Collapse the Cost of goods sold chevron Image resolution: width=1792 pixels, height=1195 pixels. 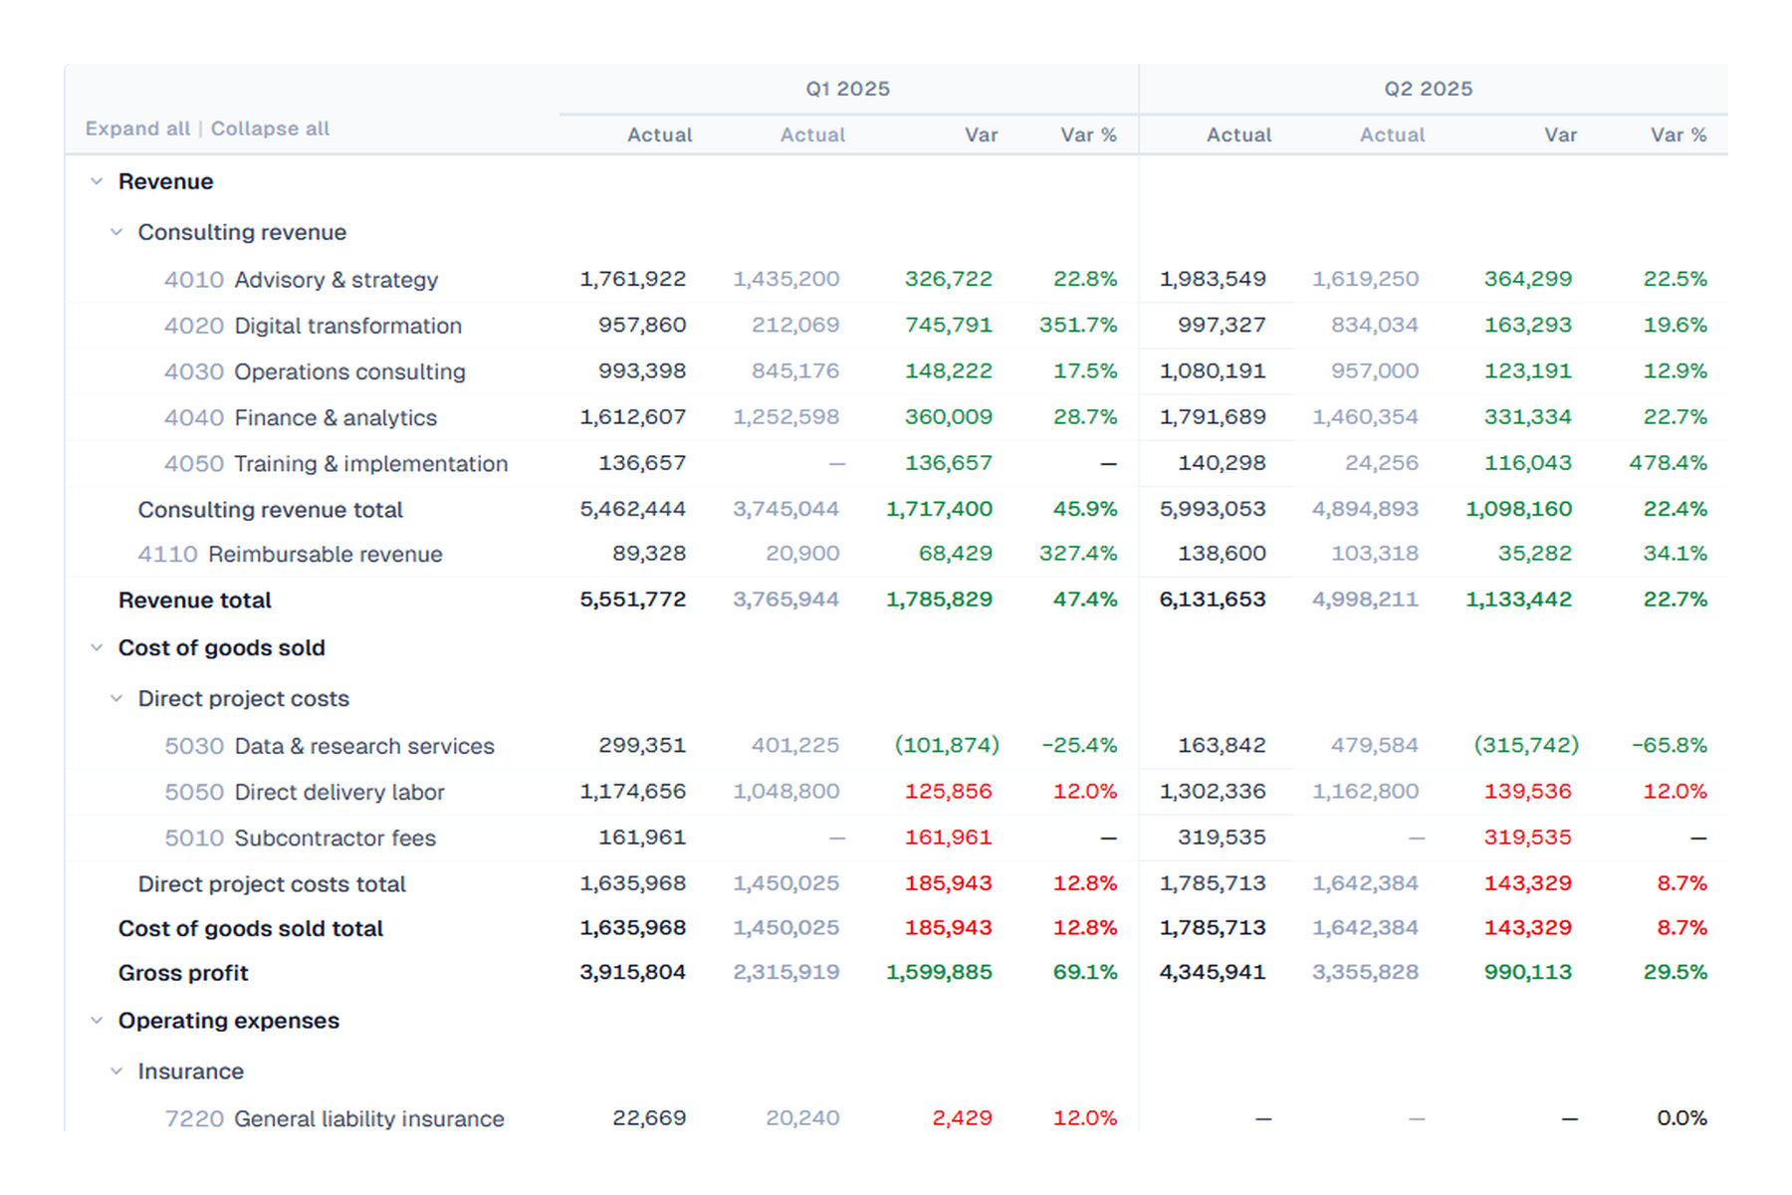coord(97,647)
